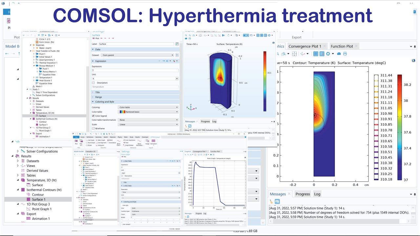
Task: Click Line Graph icon in lower window ribbon
Action: [x=87, y=140]
